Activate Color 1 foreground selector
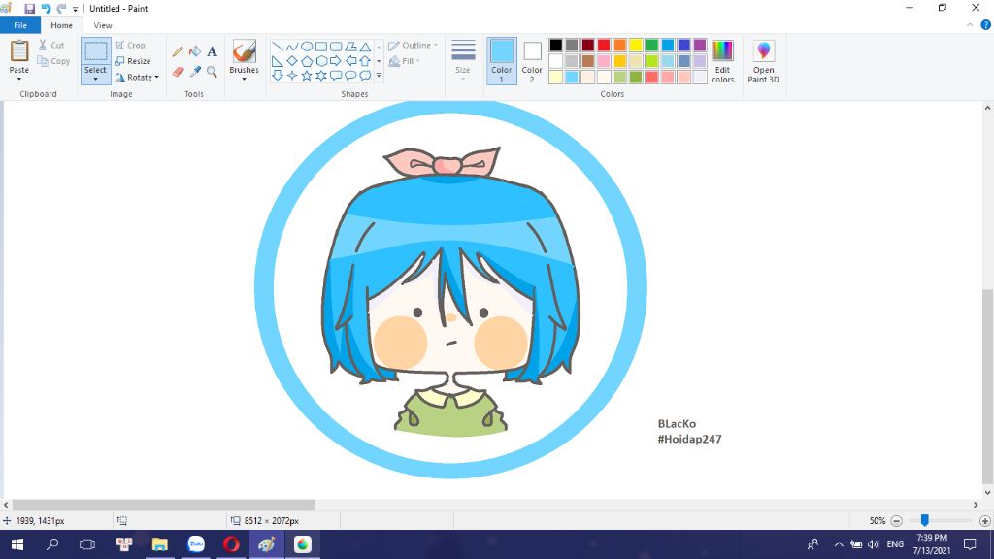Viewport: 994px width, 559px height. [502, 61]
